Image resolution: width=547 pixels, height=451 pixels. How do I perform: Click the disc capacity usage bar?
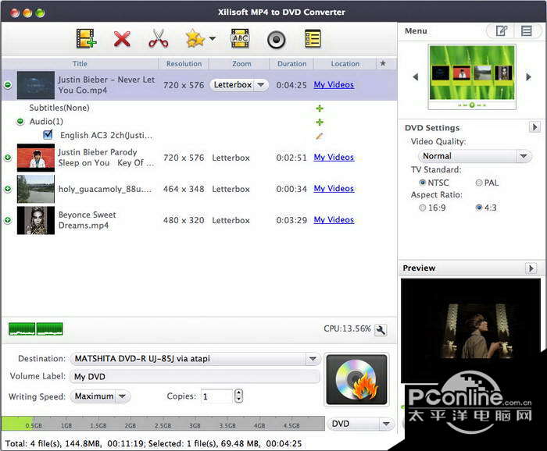point(163,424)
